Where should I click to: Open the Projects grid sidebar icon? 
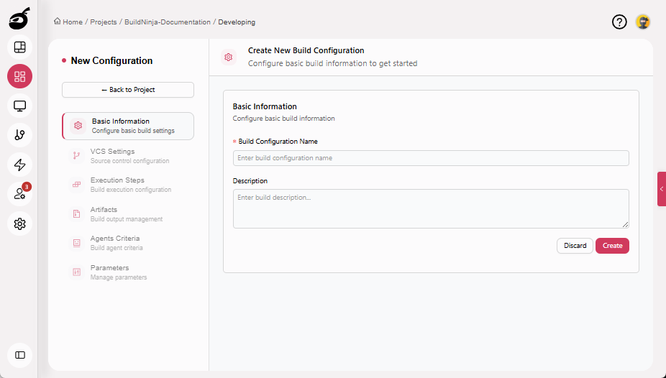point(19,76)
